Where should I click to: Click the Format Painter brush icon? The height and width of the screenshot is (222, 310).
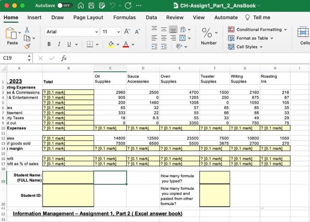click(x=27, y=45)
